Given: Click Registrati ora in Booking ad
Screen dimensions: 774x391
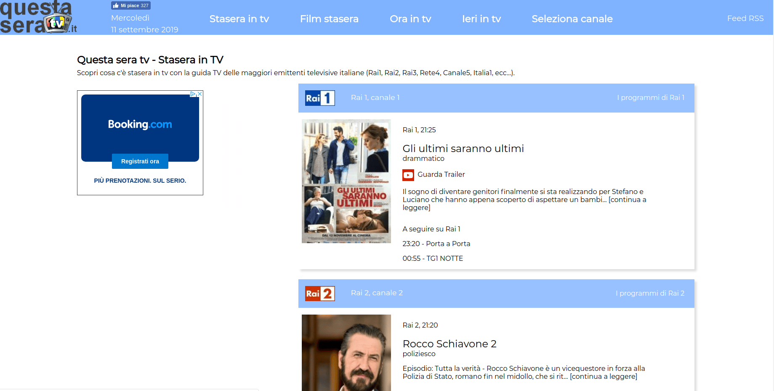Looking at the screenshot, I should coord(140,161).
